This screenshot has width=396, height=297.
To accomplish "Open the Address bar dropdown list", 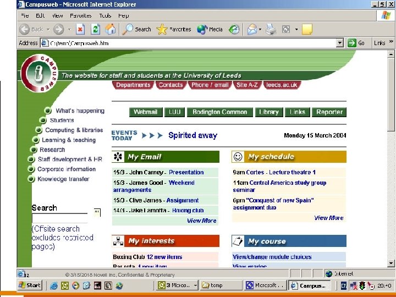I will tap(340, 43).
